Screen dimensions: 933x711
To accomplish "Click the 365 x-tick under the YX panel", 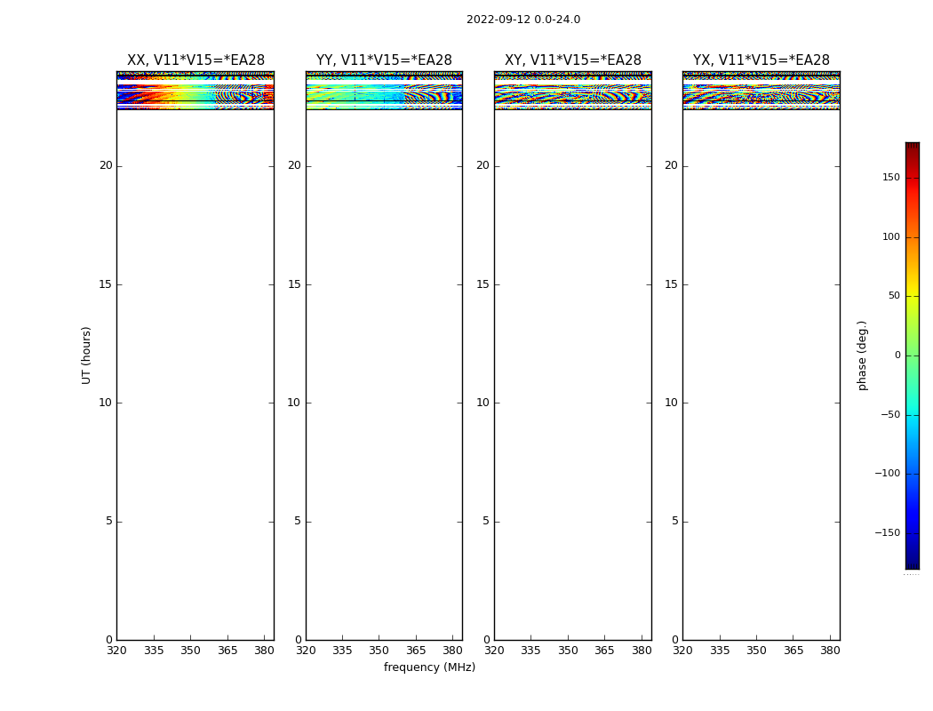I will click(x=793, y=651).
